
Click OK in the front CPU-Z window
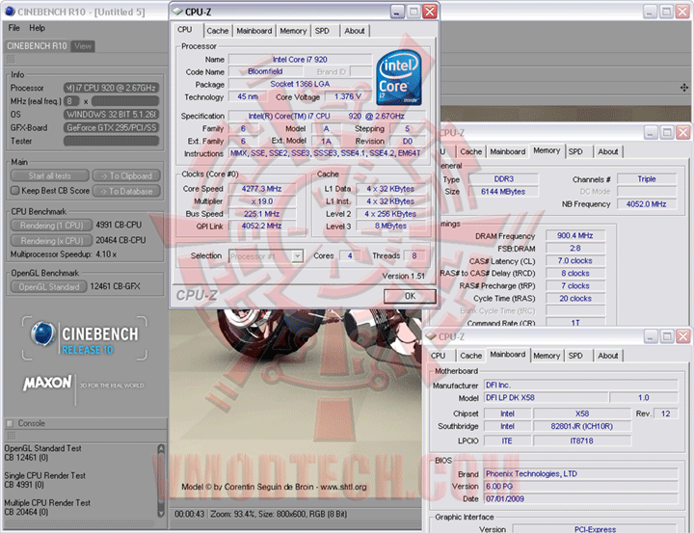click(410, 296)
